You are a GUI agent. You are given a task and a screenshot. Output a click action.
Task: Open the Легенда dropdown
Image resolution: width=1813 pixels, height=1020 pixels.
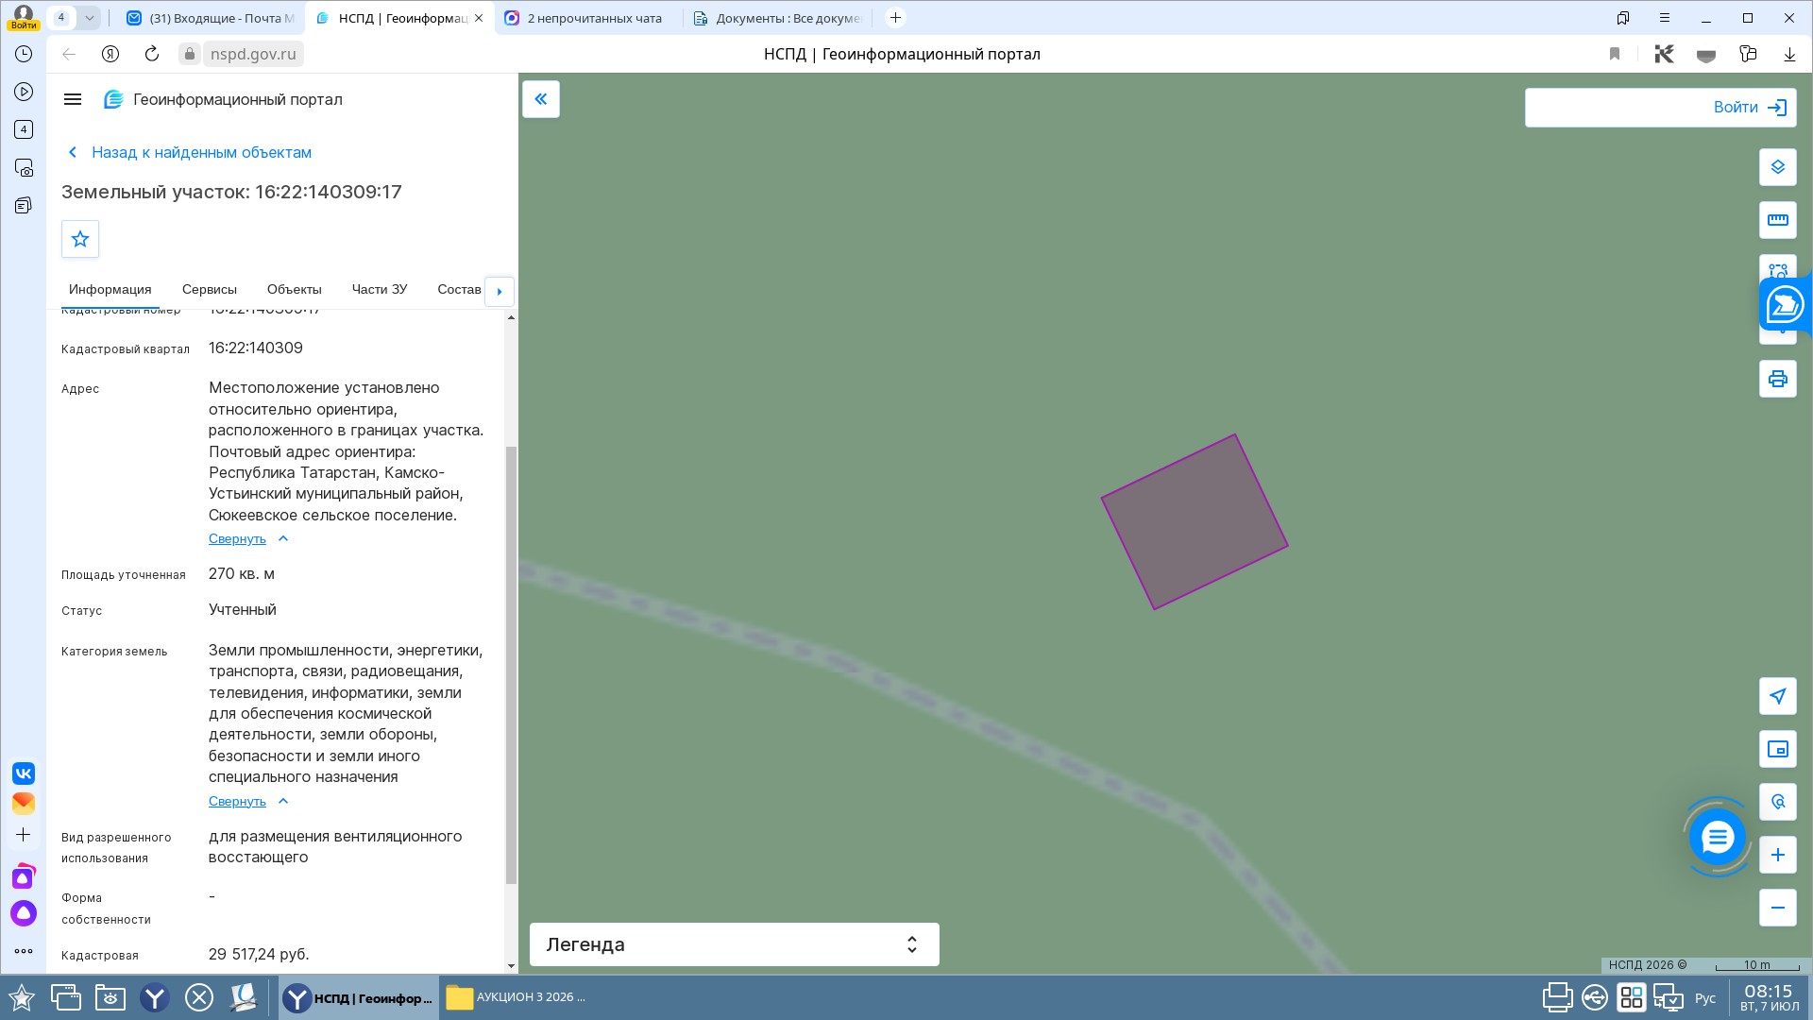coord(735,944)
